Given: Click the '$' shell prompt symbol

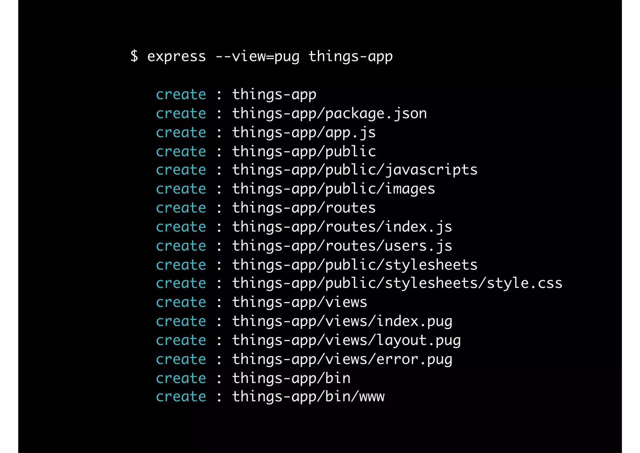Looking at the screenshot, I should [134, 56].
